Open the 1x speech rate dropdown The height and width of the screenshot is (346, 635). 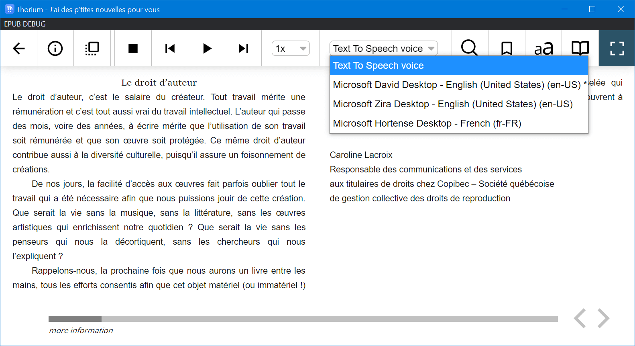291,49
